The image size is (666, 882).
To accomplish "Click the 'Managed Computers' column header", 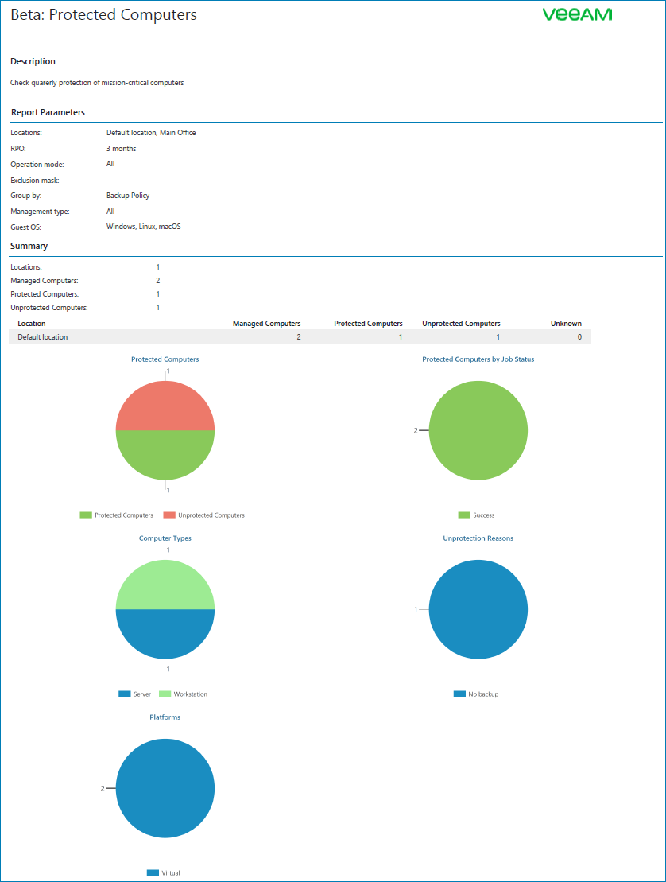I will point(266,324).
